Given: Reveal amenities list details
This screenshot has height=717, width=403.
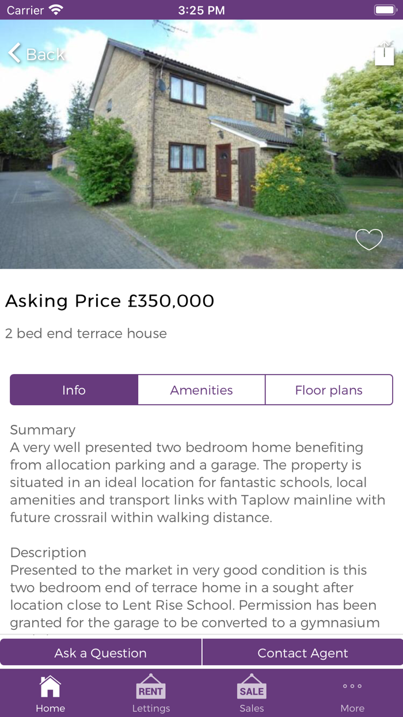Looking at the screenshot, I should click(201, 390).
